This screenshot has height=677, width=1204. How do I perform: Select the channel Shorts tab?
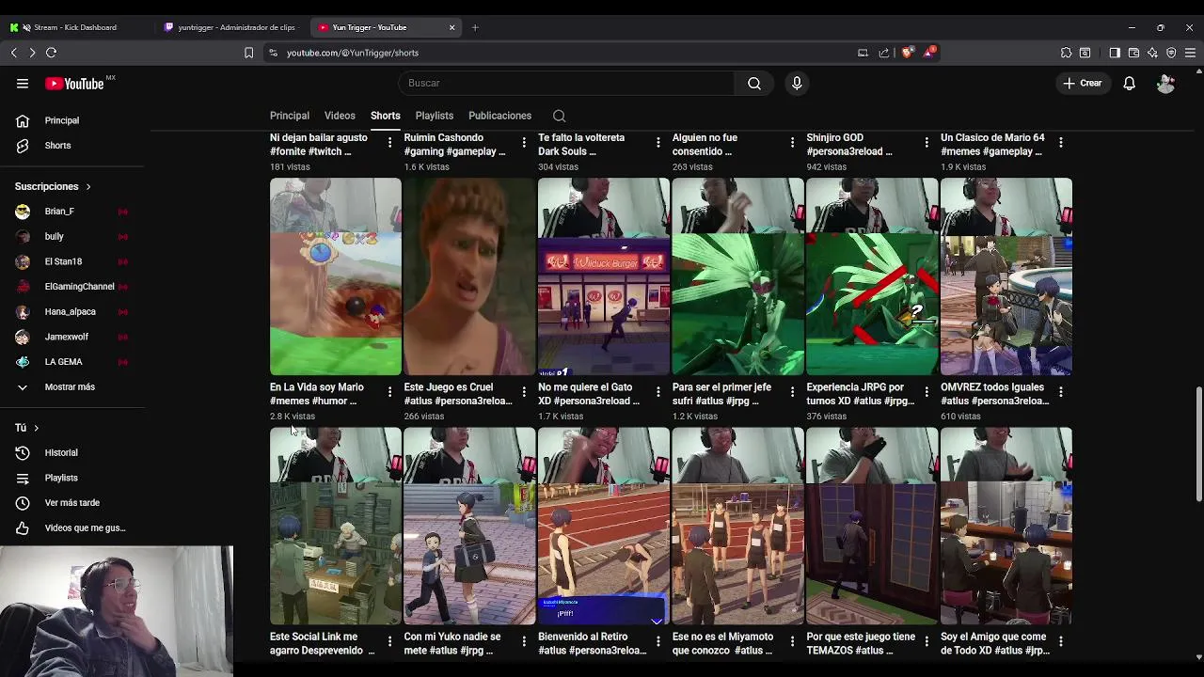tap(385, 116)
